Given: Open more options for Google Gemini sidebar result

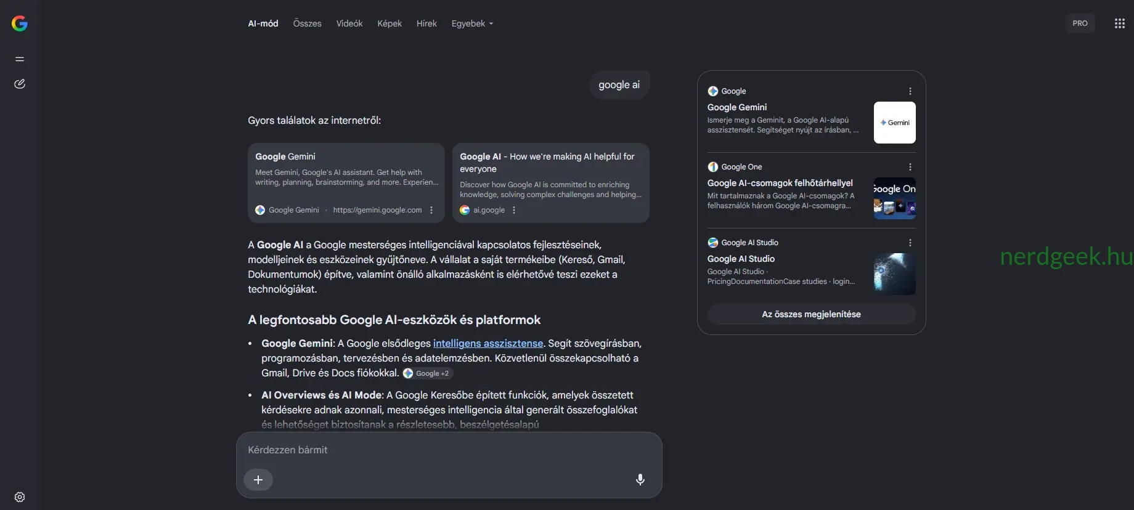Looking at the screenshot, I should (910, 91).
